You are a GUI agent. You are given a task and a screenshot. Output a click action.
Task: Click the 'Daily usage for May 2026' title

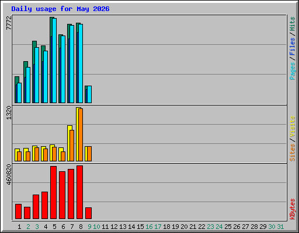60,9
